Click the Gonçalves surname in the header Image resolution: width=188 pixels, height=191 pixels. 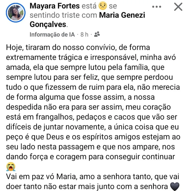(48, 24)
